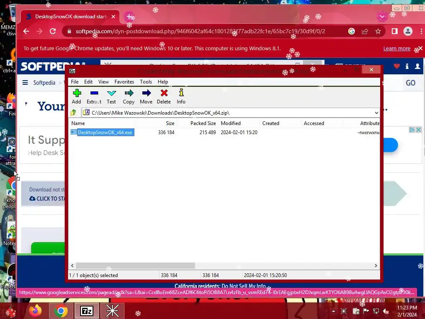
Task: Sort by the Size column header
Action: 156,123
